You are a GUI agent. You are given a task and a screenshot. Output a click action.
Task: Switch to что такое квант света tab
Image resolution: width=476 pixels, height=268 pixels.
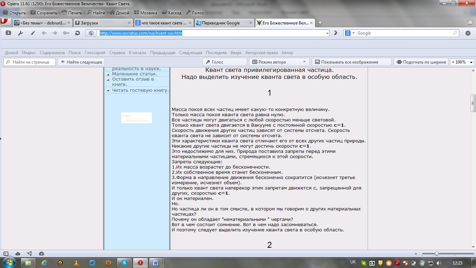(164, 23)
